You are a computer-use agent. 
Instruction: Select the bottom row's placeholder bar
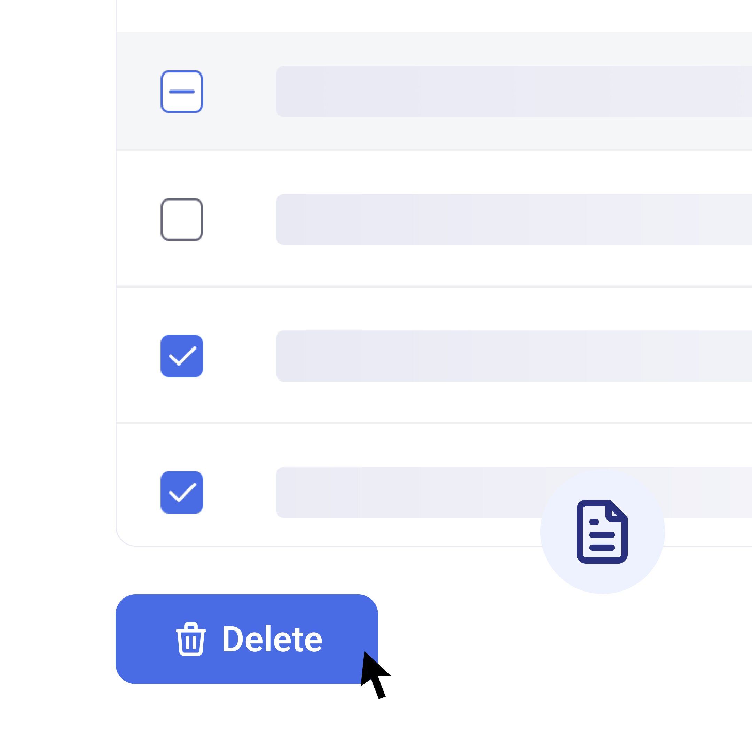pos(409,492)
